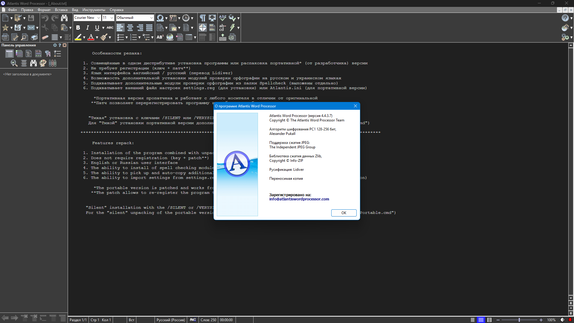Click OK in the About dialog
574x323 pixels.
point(344,213)
